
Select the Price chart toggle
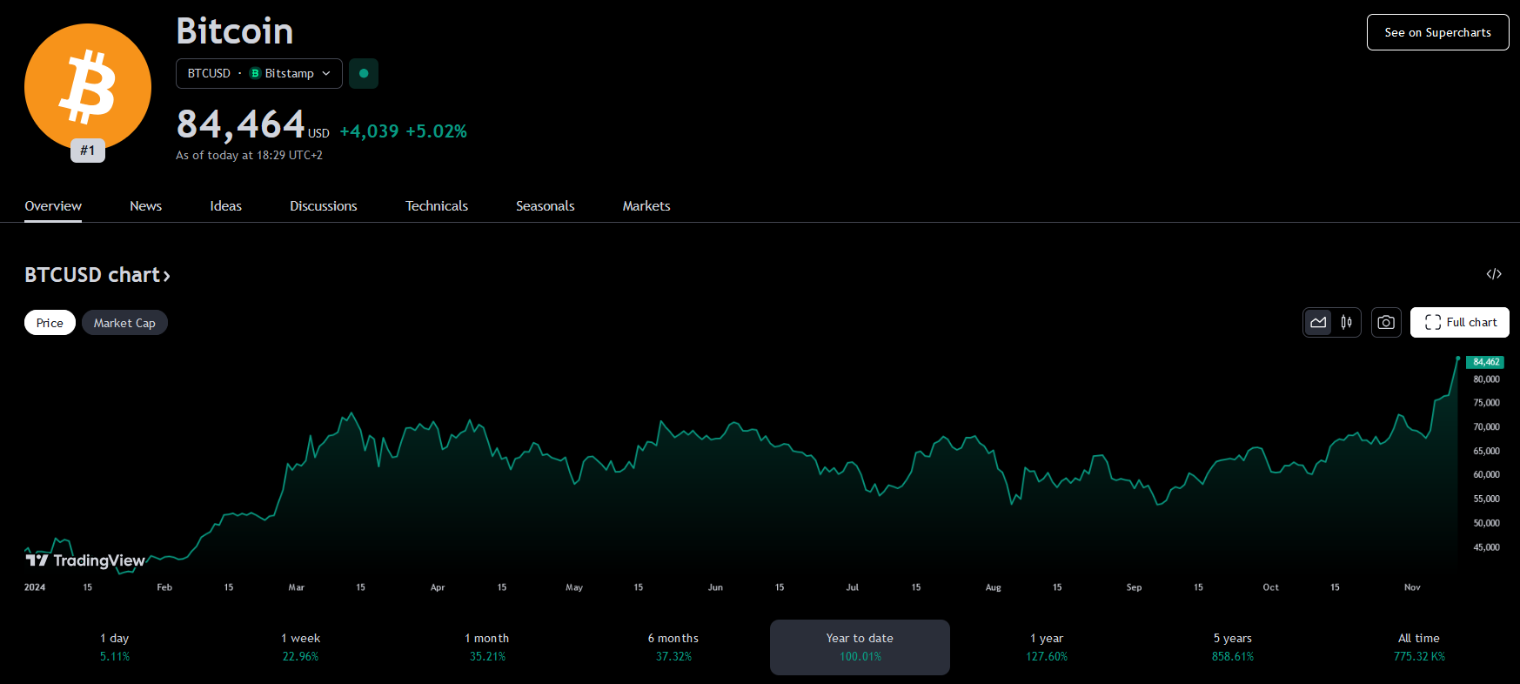(x=50, y=323)
